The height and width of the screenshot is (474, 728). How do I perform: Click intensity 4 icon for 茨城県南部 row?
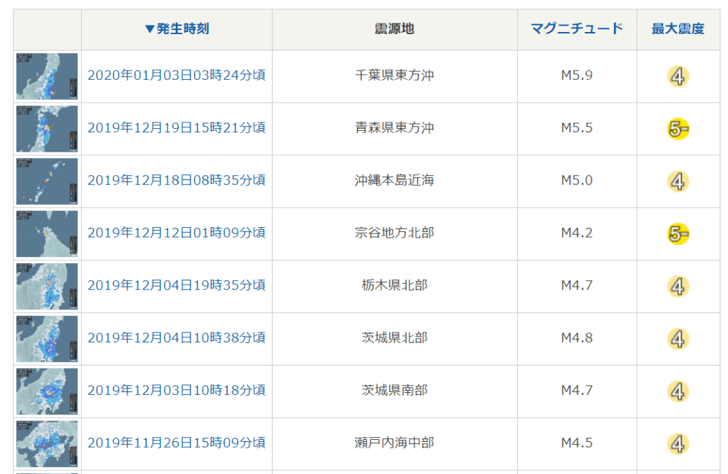point(677,391)
